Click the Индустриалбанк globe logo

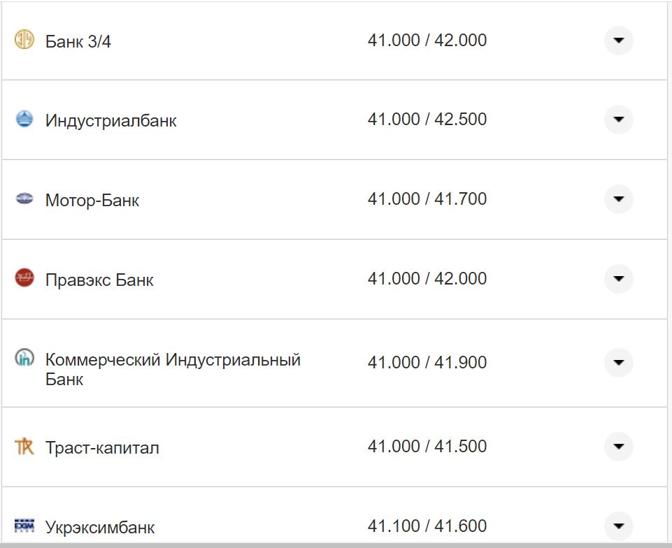(x=25, y=119)
